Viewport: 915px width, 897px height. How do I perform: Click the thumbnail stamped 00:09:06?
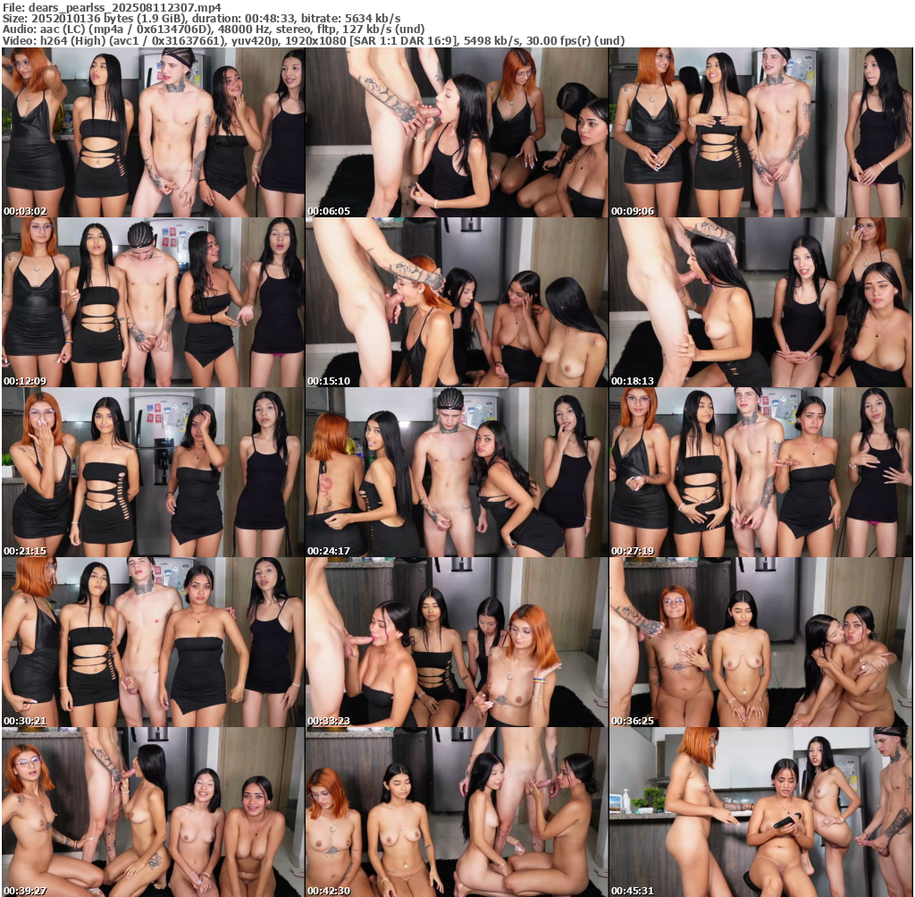coord(761,132)
